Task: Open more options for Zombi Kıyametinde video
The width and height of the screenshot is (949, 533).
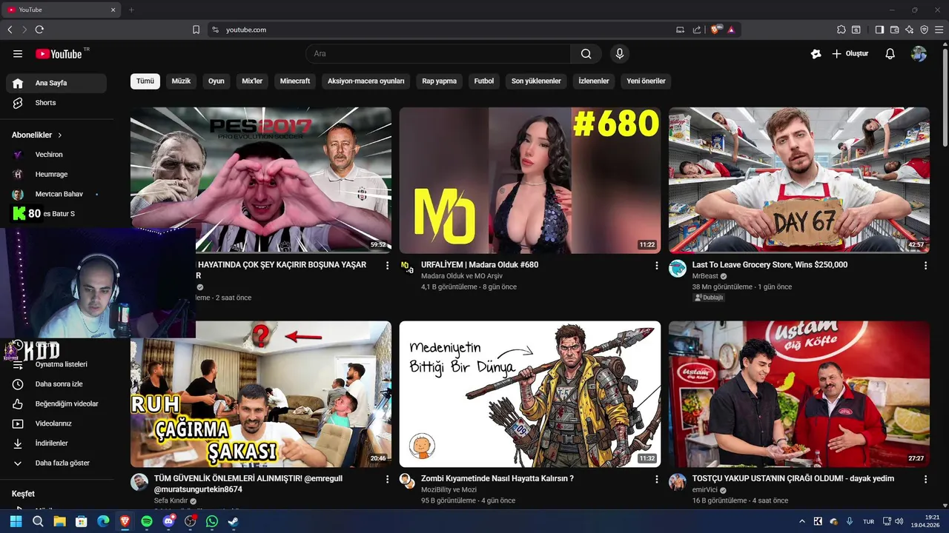Action: [656, 479]
